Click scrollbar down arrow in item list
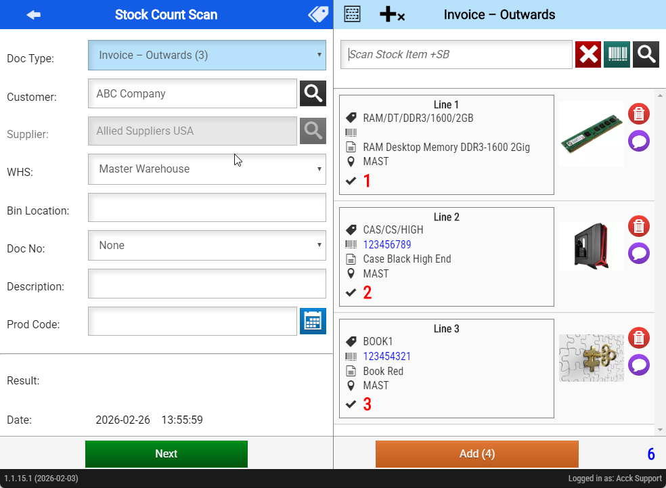The image size is (666, 488). 660,430
